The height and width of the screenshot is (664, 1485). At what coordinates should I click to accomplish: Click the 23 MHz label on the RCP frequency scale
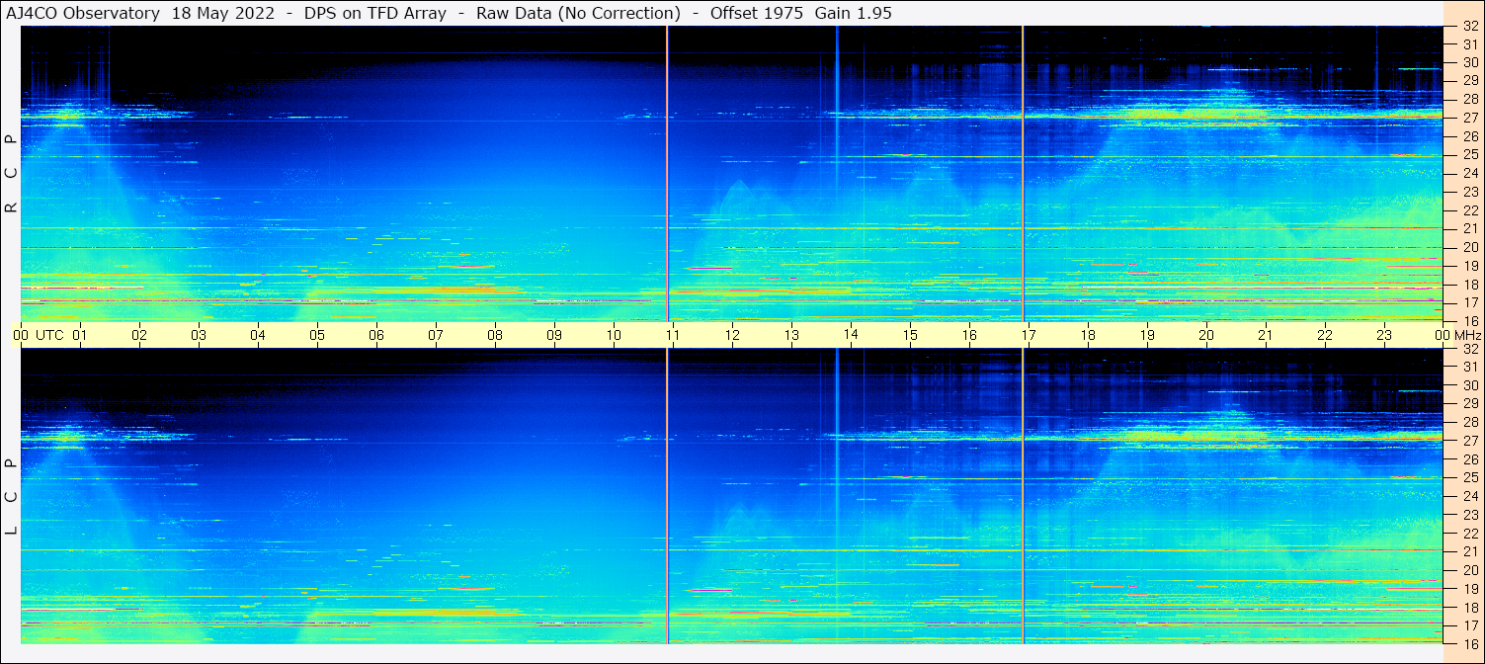1470,192
